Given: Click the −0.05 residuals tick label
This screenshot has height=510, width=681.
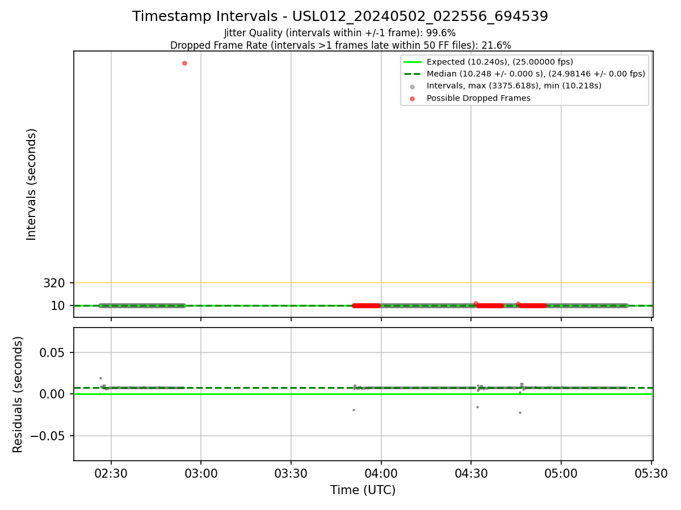Looking at the screenshot, I should [x=48, y=436].
